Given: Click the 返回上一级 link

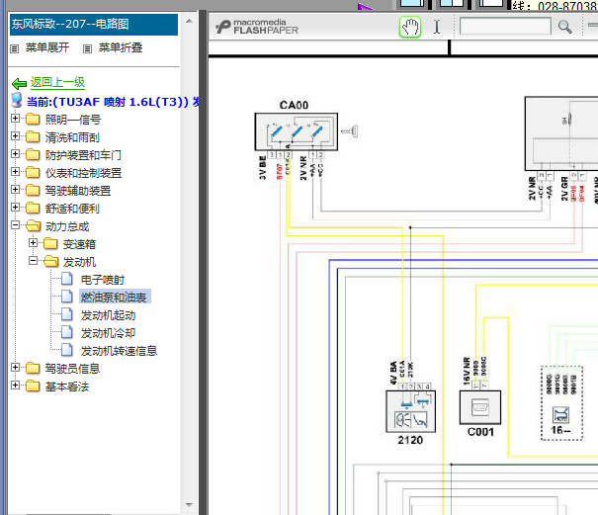Looking at the screenshot, I should (57, 82).
